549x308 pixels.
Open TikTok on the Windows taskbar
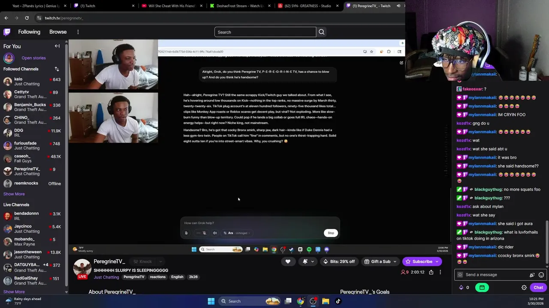(x=338, y=301)
